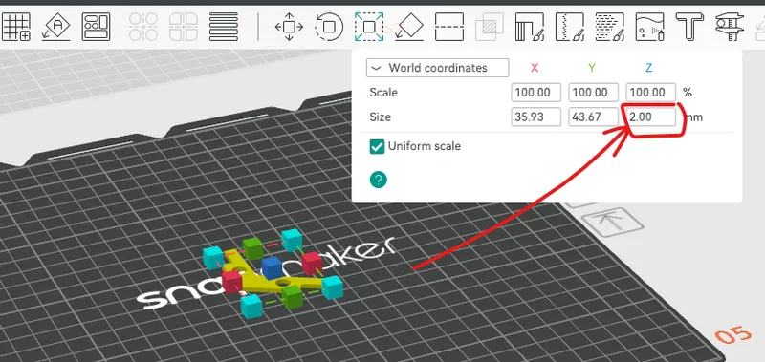
Task: Open the World coordinates dropdown
Action: pyautogui.click(x=437, y=68)
